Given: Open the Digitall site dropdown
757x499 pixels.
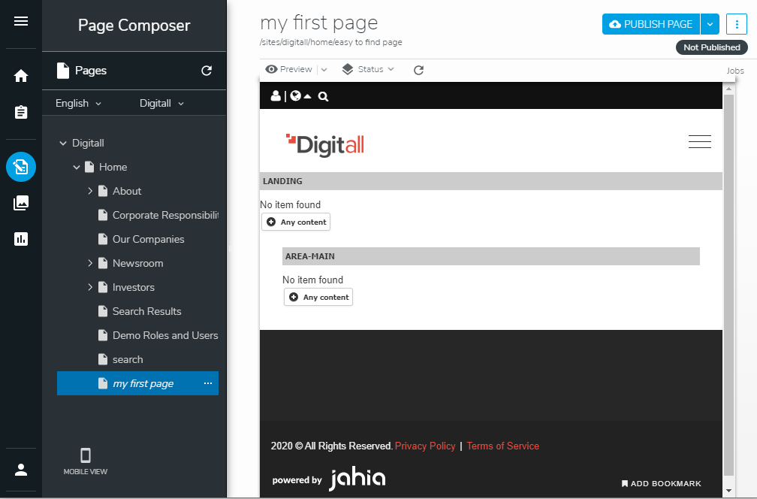Looking at the screenshot, I should click(161, 103).
